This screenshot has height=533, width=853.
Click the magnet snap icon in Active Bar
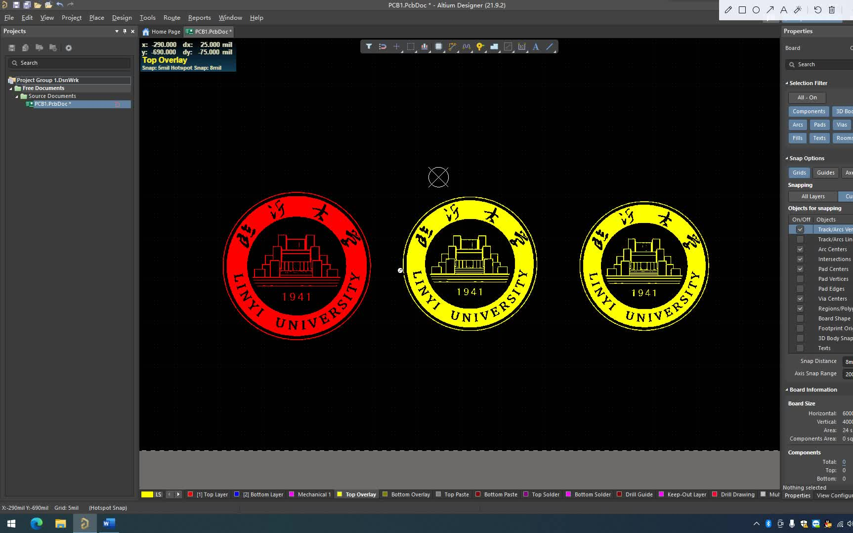click(x=383, y=46)
